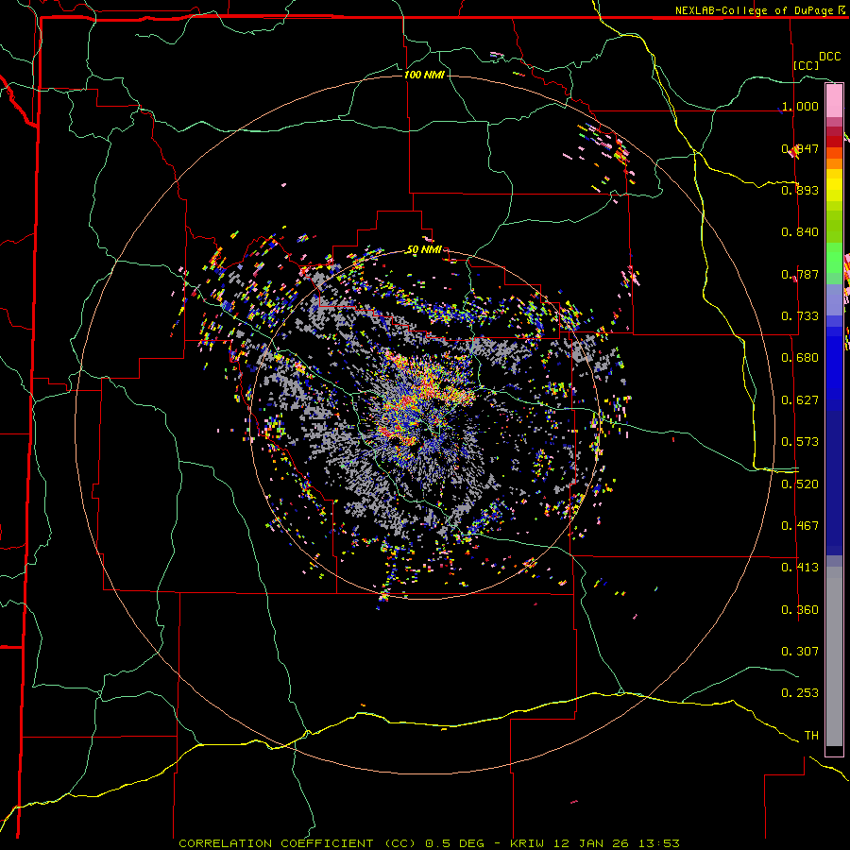850x850 pixels.
Task: Click the 50 NMI range ring label
Action: tap(424, 250)
